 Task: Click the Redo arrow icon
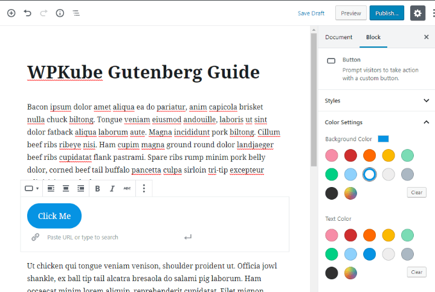coord(43,13)
